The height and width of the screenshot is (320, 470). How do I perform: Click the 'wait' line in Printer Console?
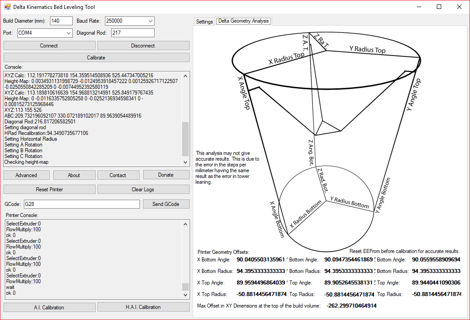click(10, 287)
